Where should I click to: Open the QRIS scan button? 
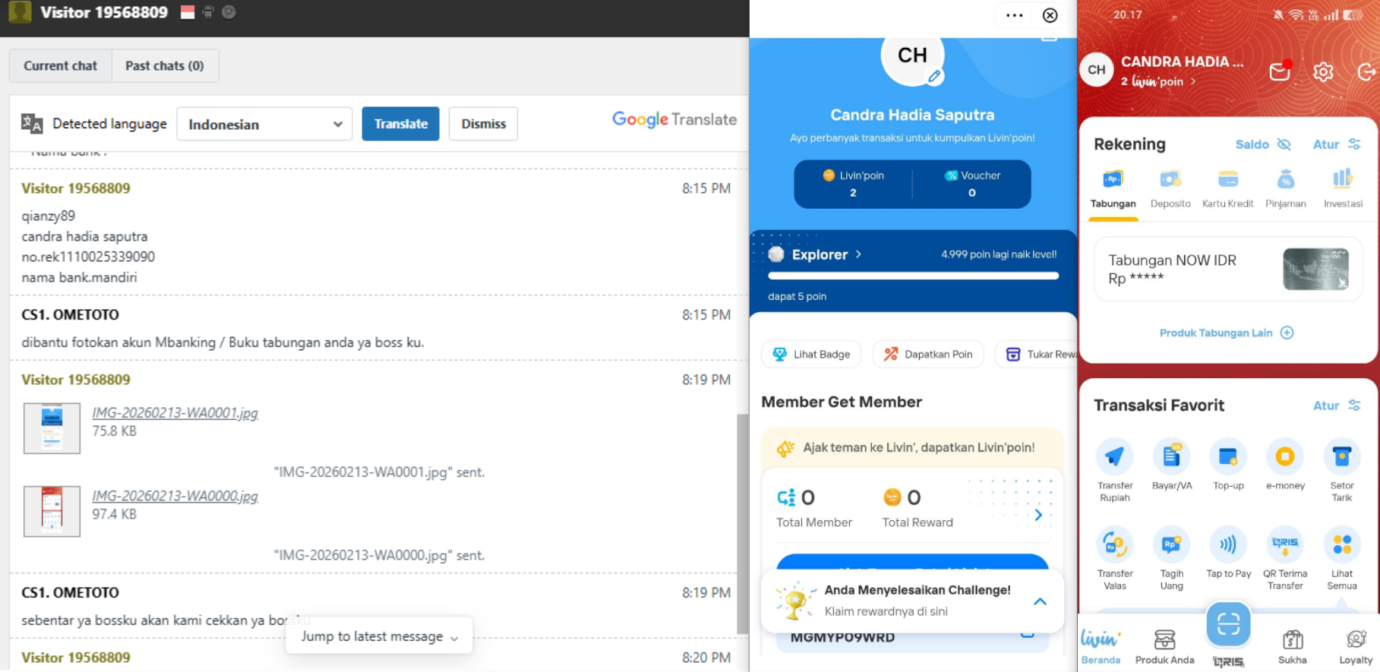[1228, 625]
